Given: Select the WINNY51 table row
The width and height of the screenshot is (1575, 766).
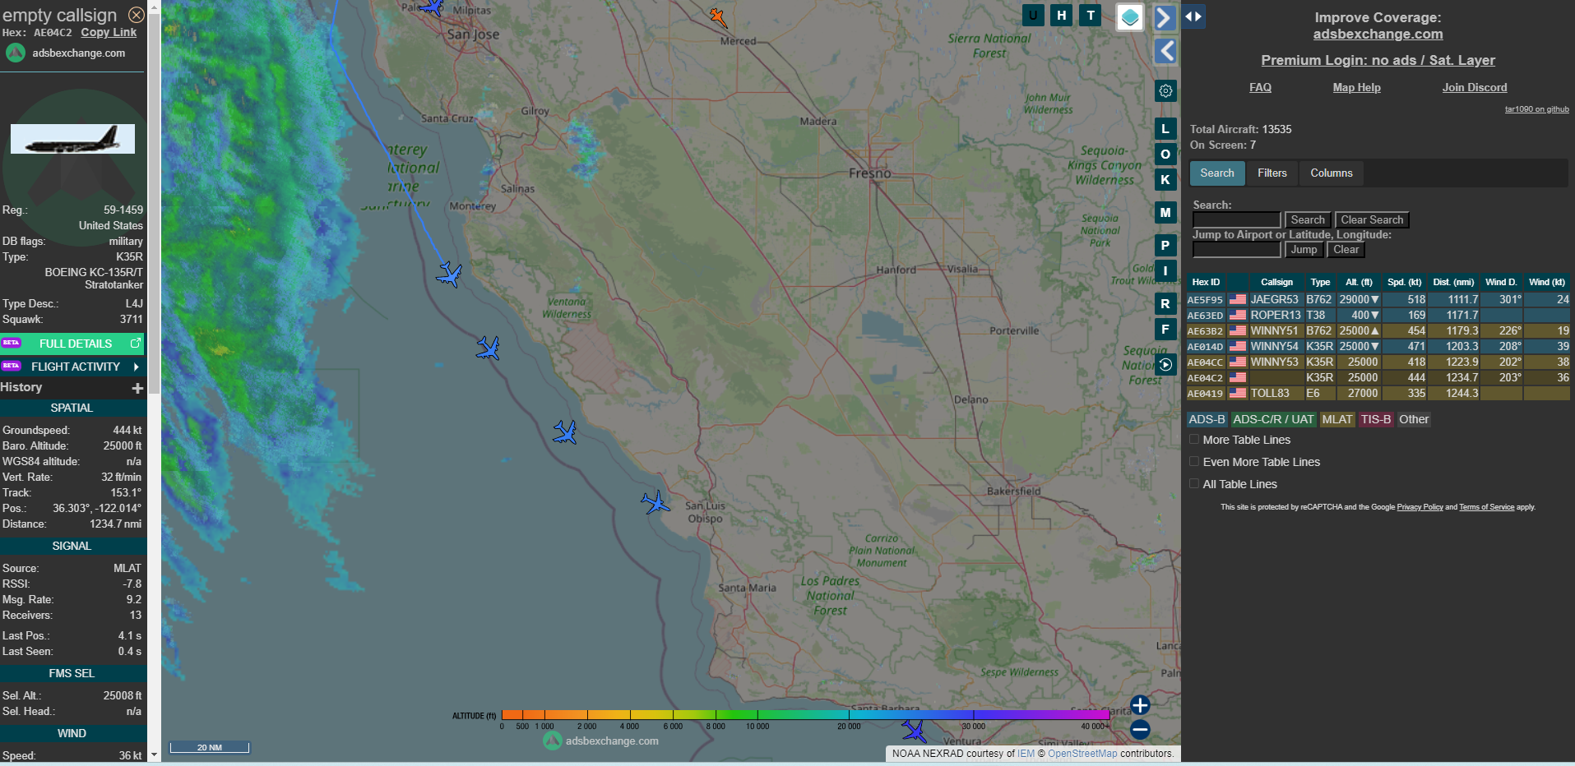Looking at the screenshot, I should tap(1378, 331).
